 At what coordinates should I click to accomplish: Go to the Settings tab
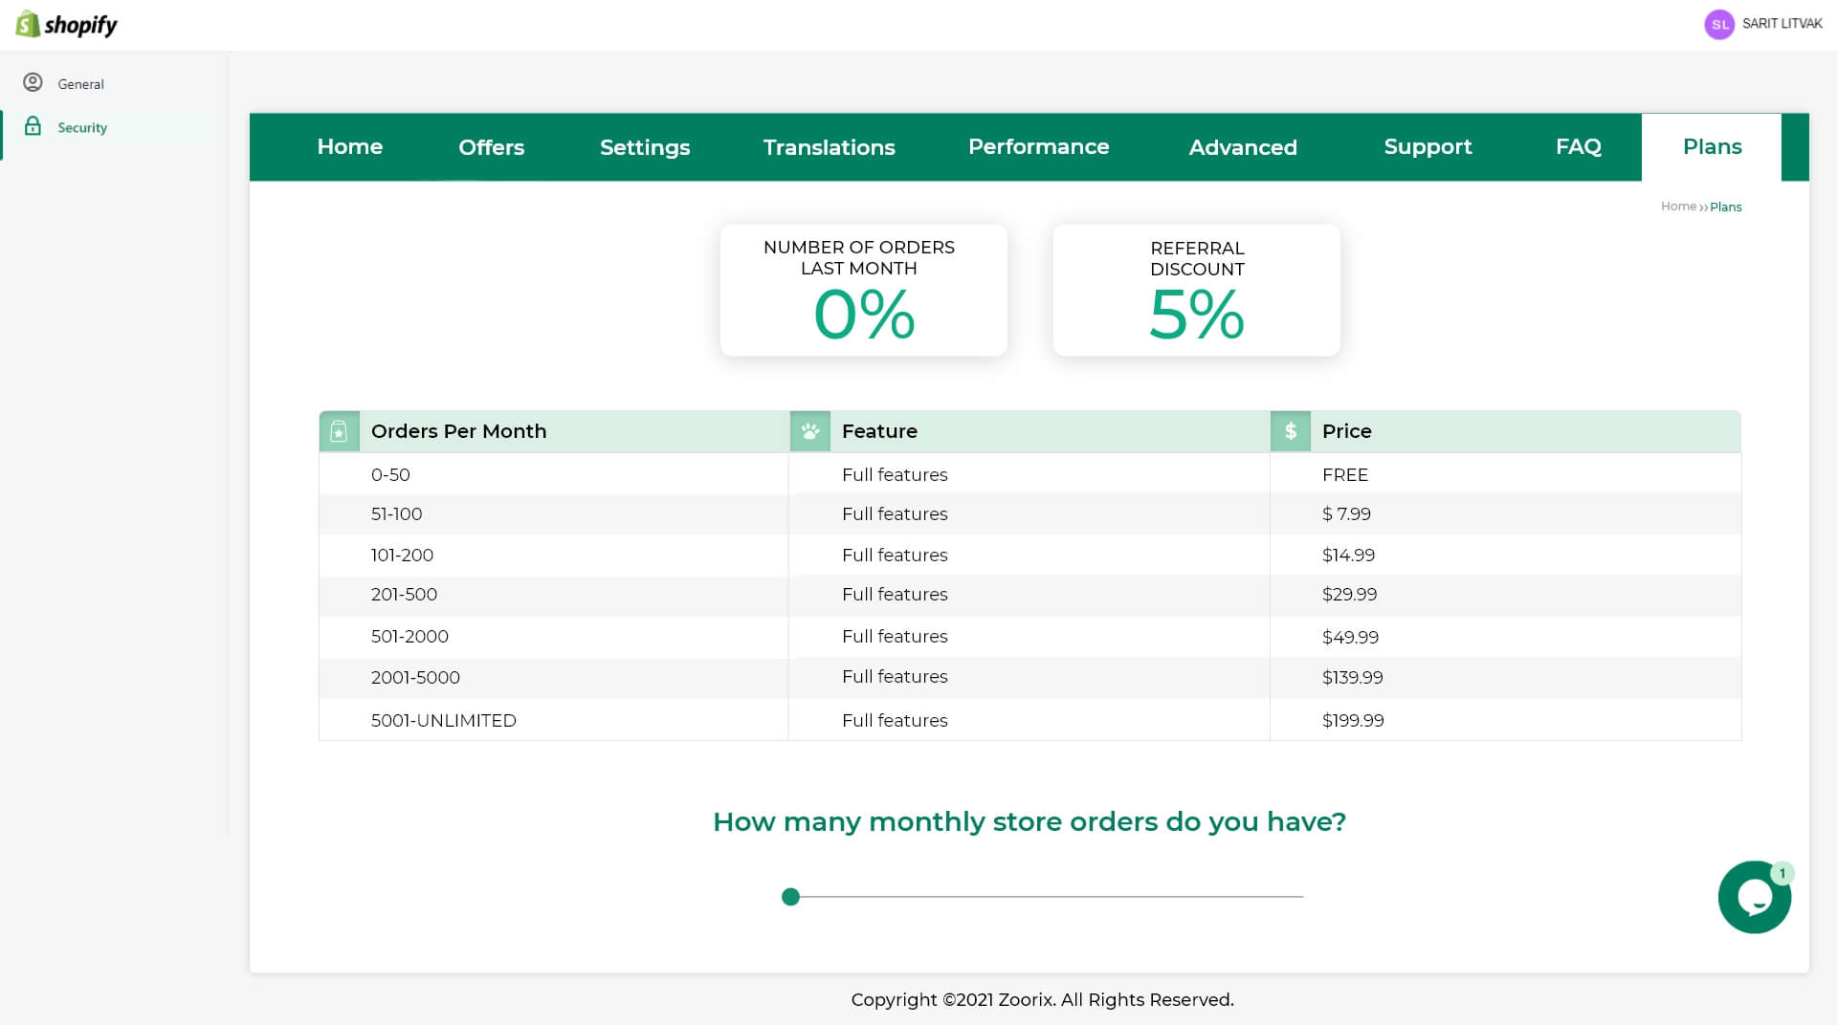point(645,147)
